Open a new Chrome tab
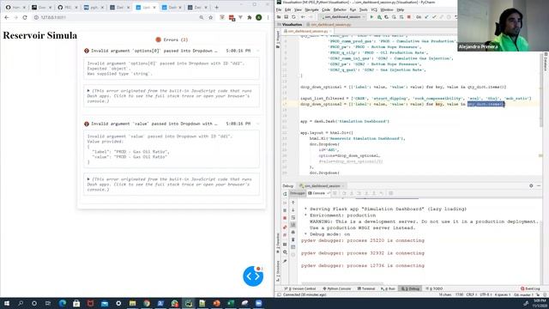This screenshot has width=549, height=309. (x=216, y=7)
